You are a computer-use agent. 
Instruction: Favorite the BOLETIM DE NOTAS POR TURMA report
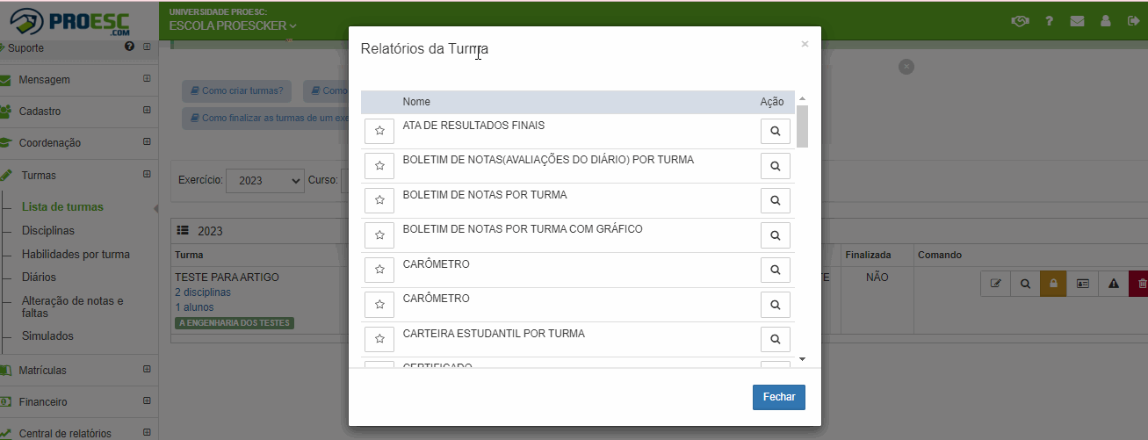379,200
